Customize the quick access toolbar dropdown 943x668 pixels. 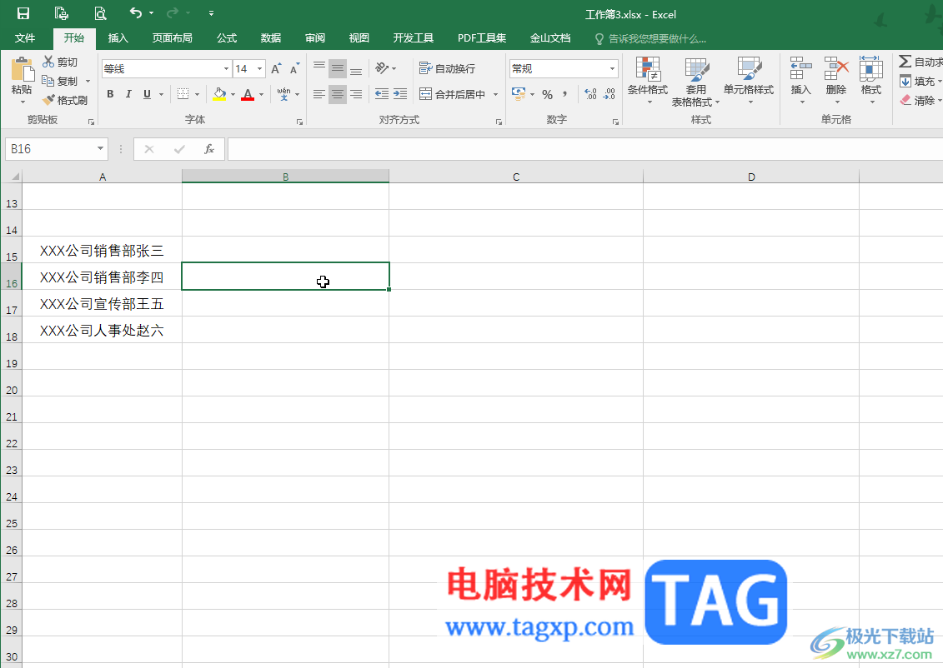tap(211, 13)
